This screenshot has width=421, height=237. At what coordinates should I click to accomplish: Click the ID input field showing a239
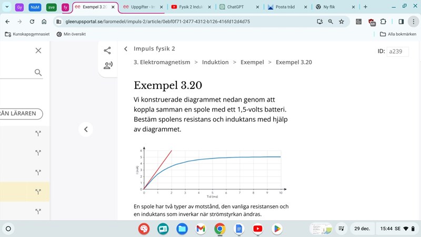[397, 52]
